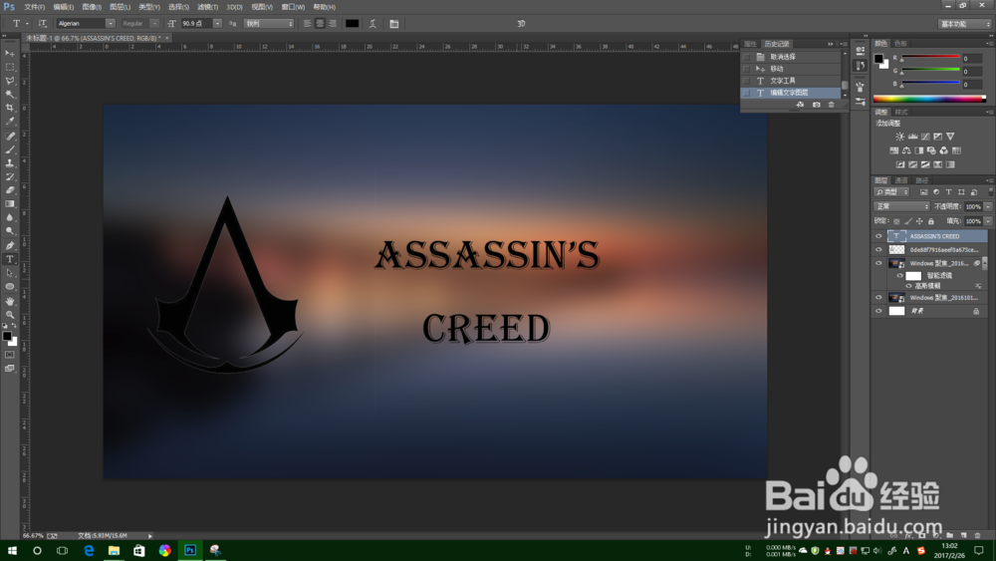Toggle the character and paragraph panels
This screenshot has height=561, width=996.
click(x=393, y=24)
